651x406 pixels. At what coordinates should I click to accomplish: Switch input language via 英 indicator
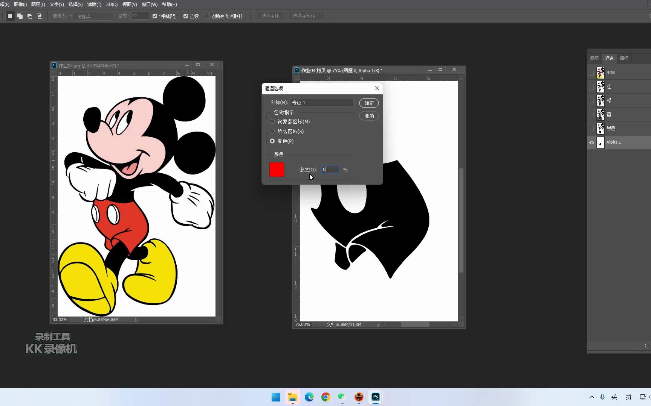click(614, 397)
